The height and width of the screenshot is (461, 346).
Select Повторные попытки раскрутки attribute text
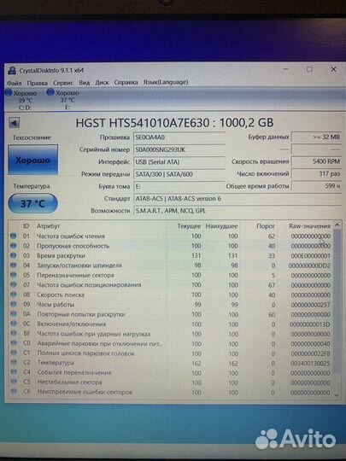click(81, 314)
